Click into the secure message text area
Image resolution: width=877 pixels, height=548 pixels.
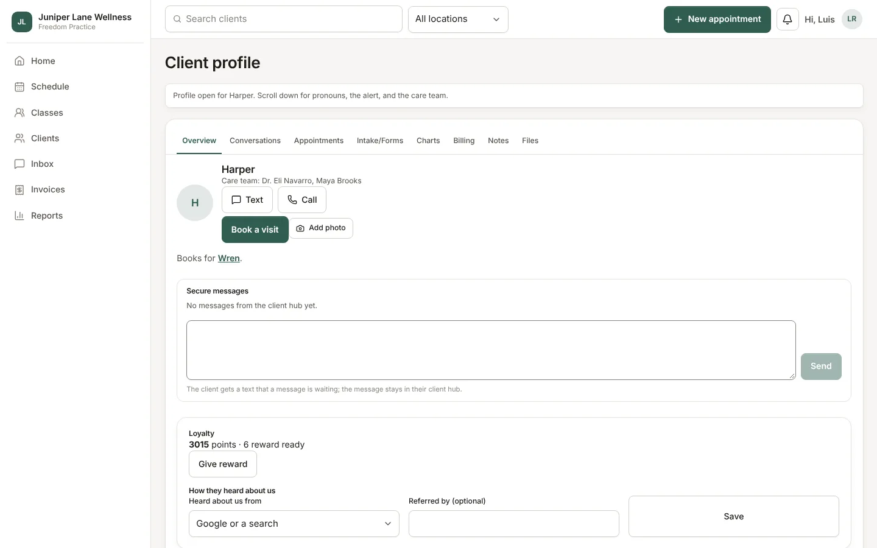[491, 350]
